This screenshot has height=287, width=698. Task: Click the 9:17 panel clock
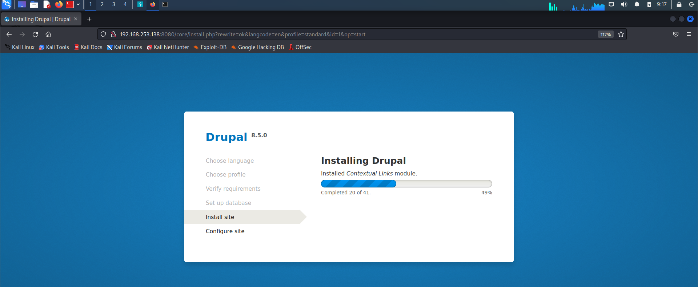point(662,4)
